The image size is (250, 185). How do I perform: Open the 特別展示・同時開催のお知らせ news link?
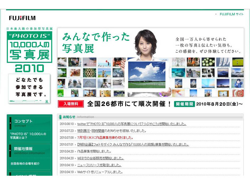[112, 130]
